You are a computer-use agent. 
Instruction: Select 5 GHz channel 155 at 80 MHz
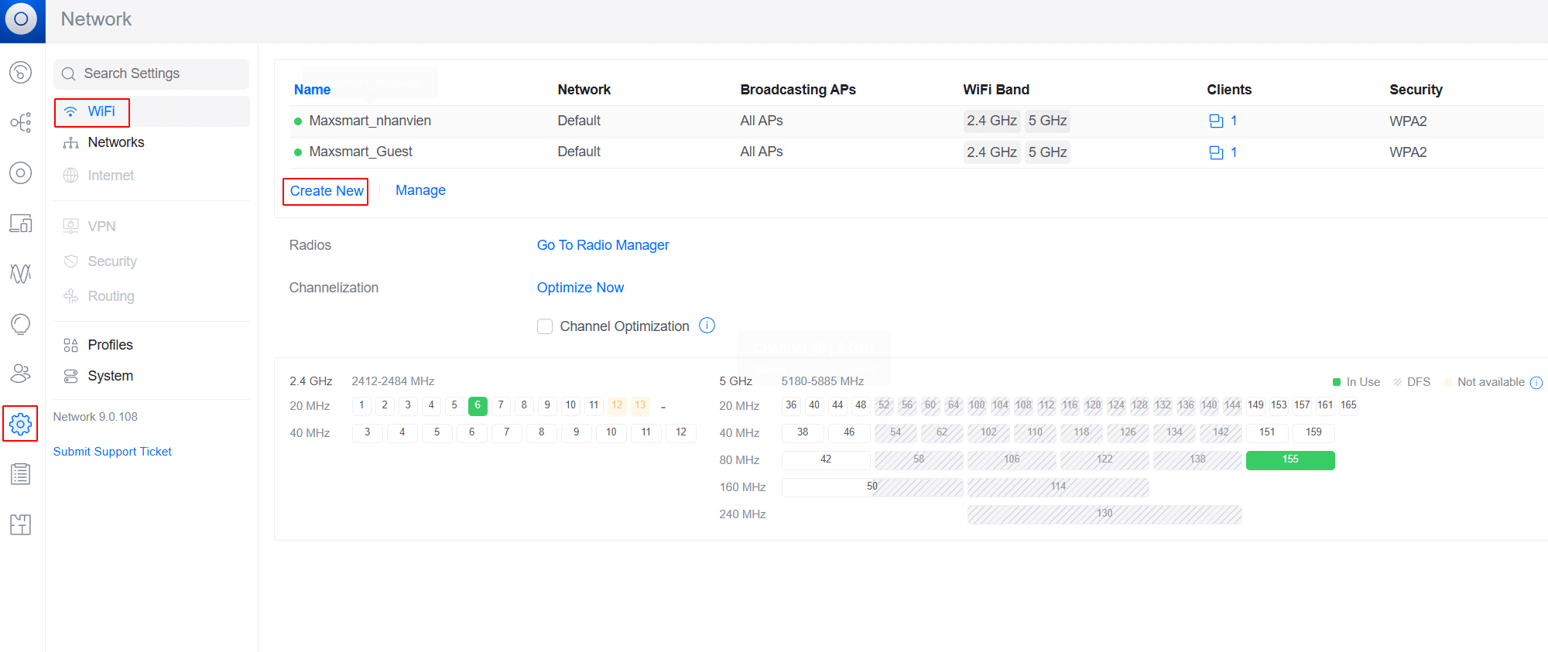tap(1290, 460)
